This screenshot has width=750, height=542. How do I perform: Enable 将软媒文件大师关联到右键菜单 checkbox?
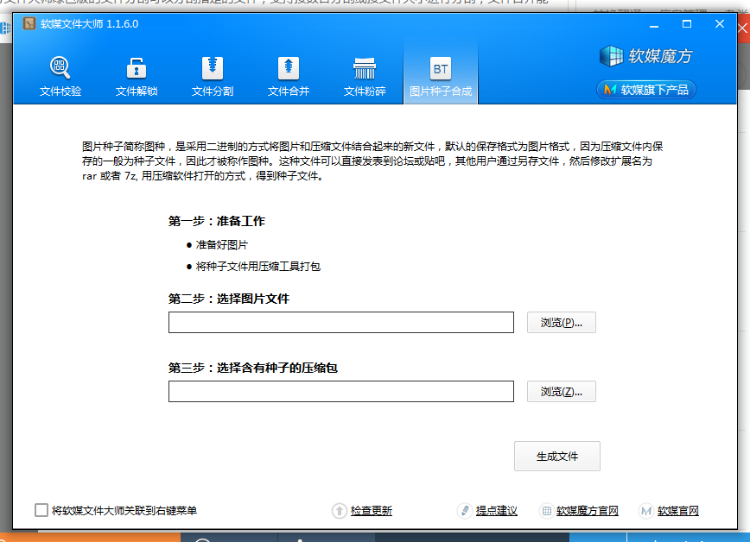tap(41, 510)
